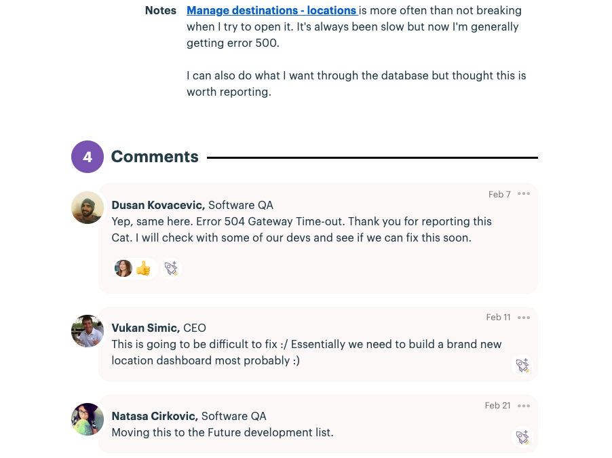Screen dimensions: 612x458
Task: Click the Feb 7 comment timestamp
Action: click(x=499, y=194)
